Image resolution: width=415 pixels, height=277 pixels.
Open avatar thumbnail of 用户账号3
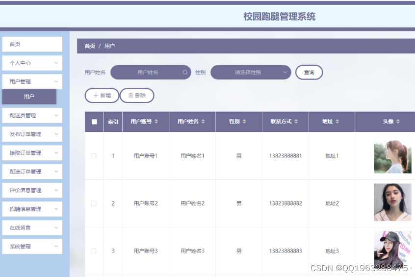[x=392, y=250]
